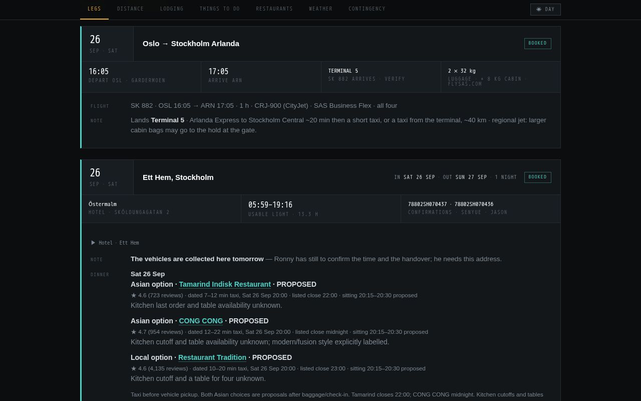Open the Distance tab
Image resolution: width=641 pixels, height=401 pixels.
(130, 9)
